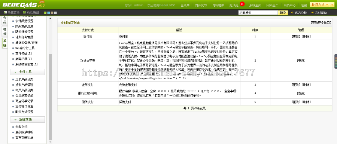337x144 pixels.
Task: Open 系统错误修复[S] in the sidebar
Action: [27, 64]
